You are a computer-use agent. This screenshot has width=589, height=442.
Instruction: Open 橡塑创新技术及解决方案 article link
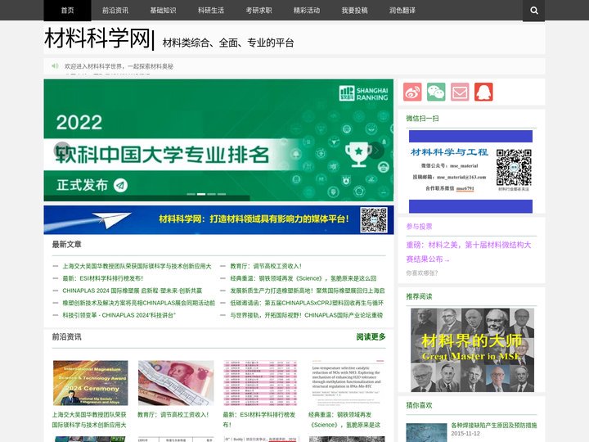tap(138, 303)
